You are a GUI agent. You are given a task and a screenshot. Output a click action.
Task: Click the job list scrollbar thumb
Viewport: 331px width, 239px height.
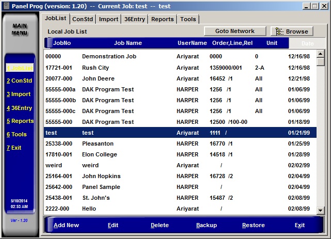click(x=320, y=61)
